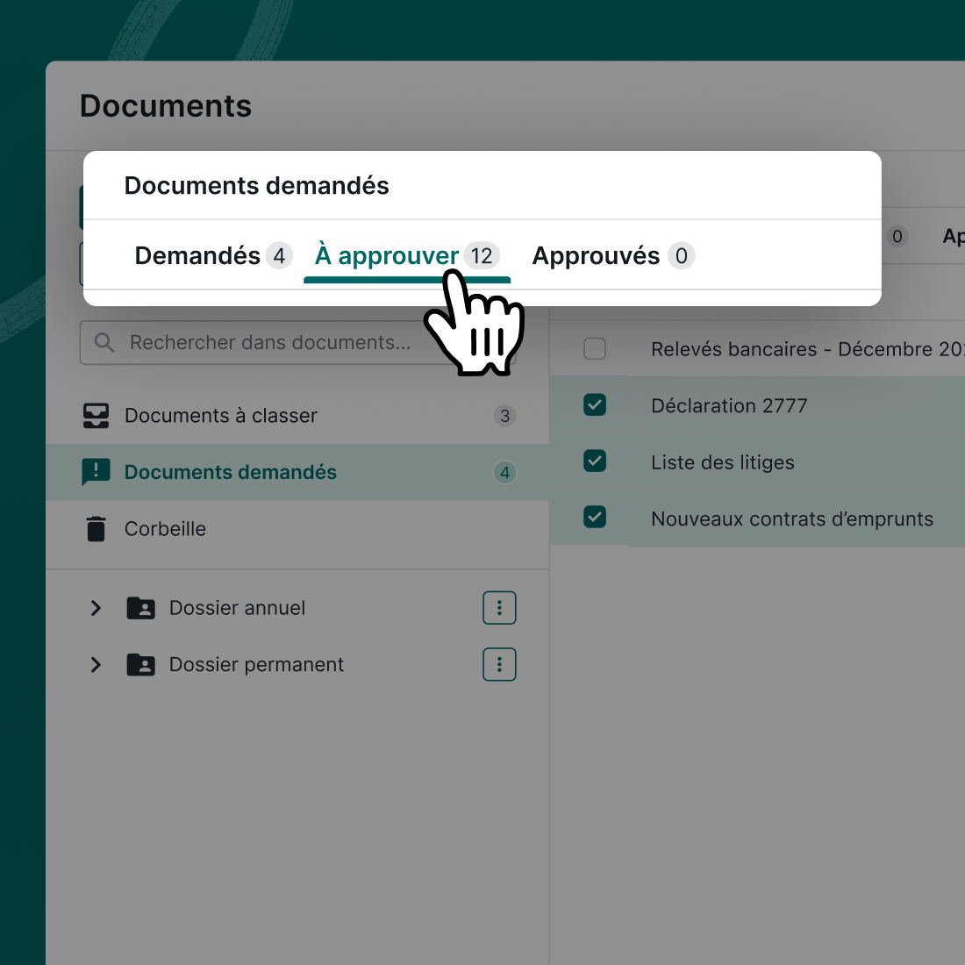Open Documents à classer

297,416
